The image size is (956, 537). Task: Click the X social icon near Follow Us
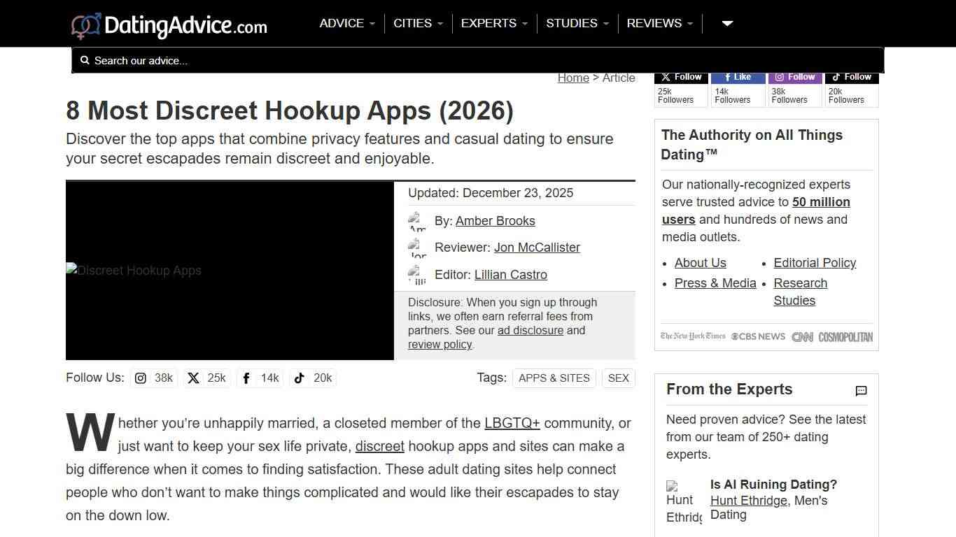(x=193, y=378)
